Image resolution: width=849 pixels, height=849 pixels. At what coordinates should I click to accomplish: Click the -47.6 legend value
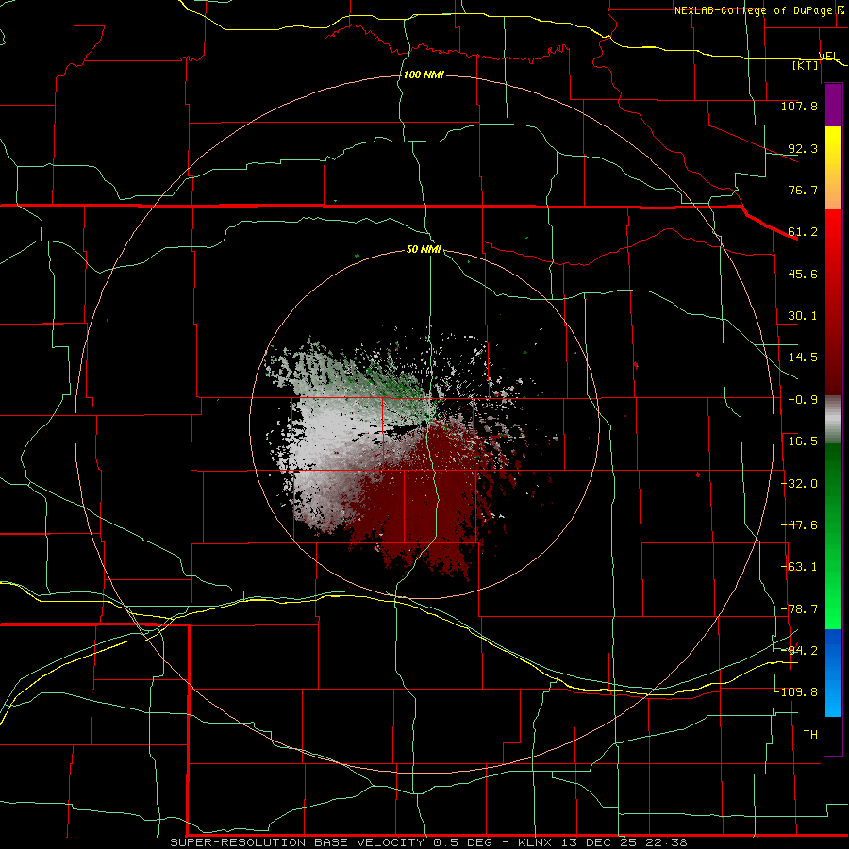click(799, 525)
